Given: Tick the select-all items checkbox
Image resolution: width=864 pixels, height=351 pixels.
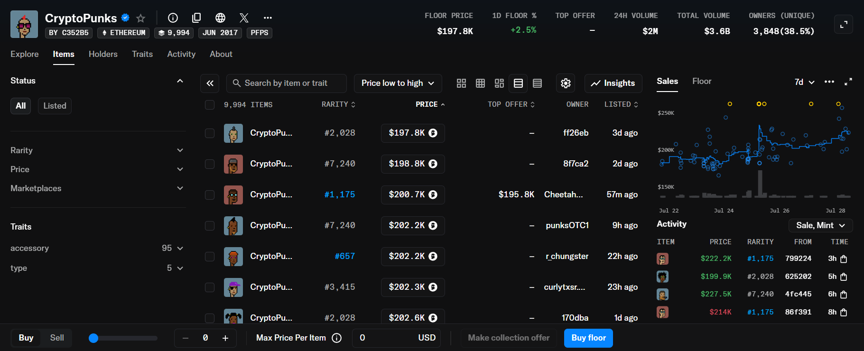Looking at the screenshot, I should (210, 105).
